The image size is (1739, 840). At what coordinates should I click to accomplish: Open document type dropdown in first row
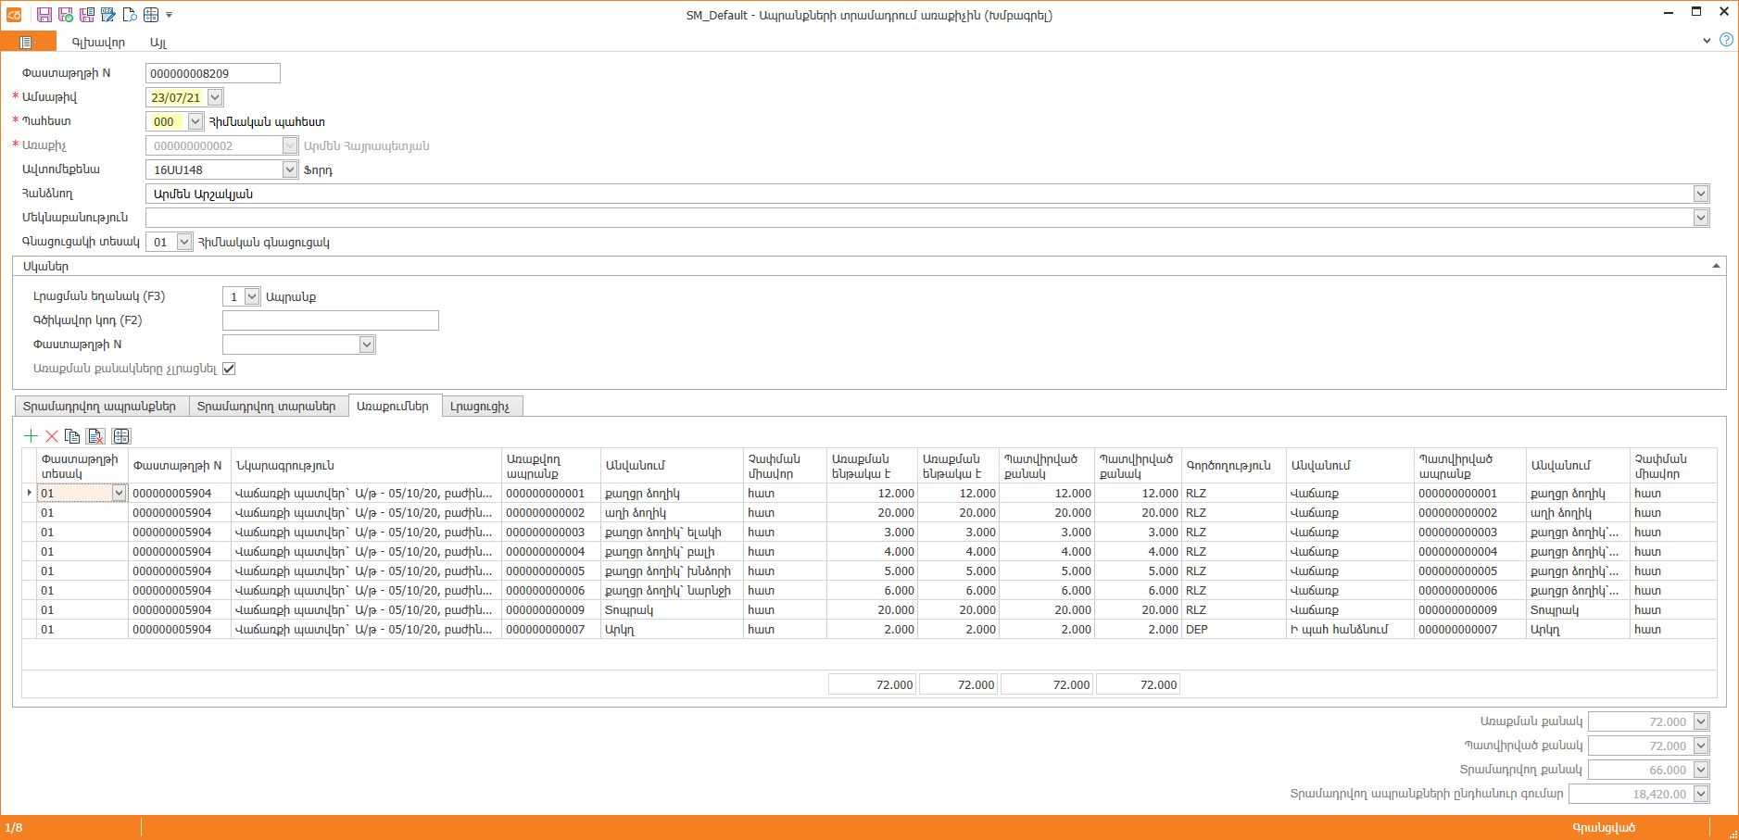pos(119,494)
